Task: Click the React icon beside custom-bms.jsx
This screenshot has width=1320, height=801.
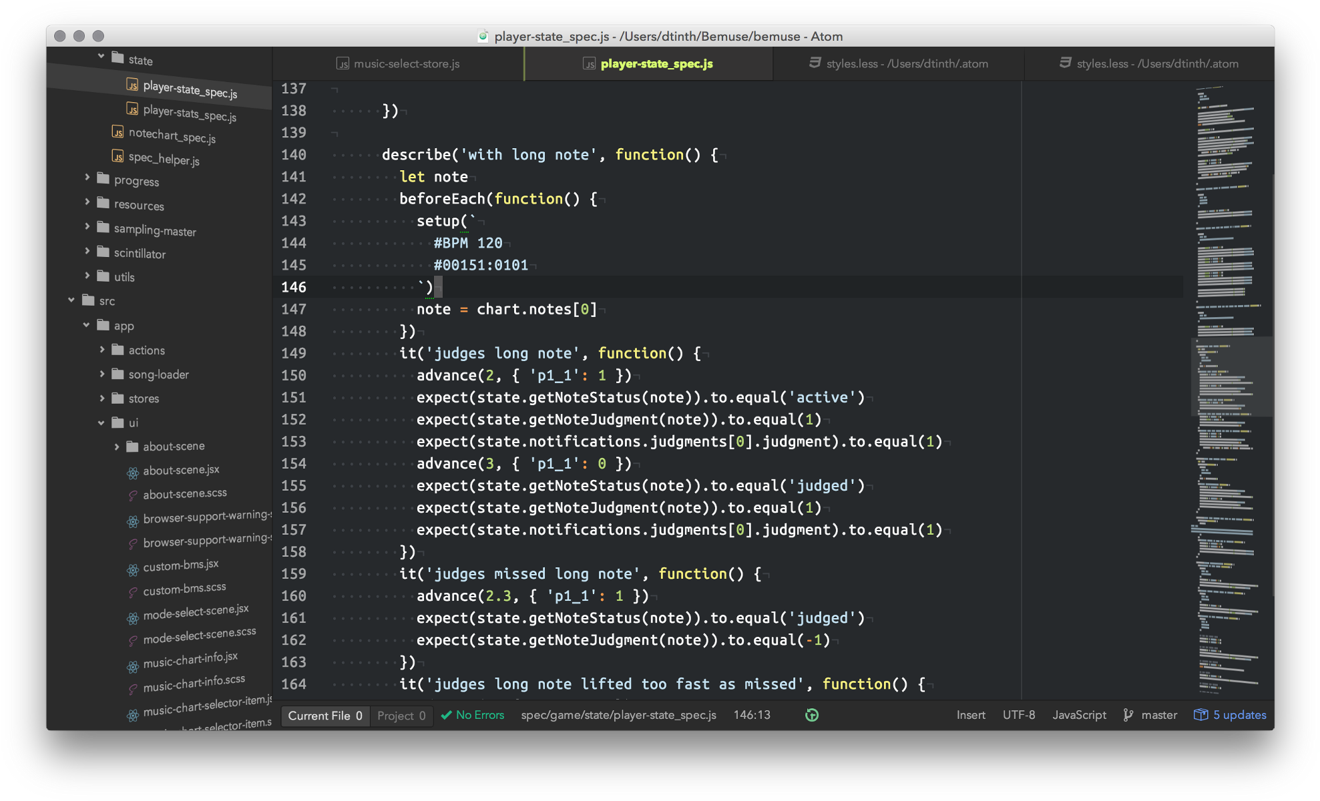Action: [x=133, y=569]
